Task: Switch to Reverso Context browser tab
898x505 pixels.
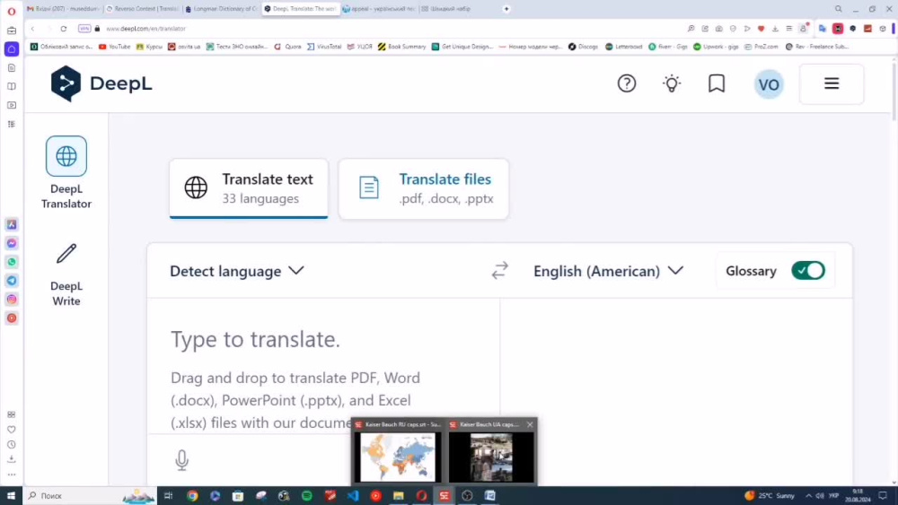Action: [x=143, y=9]
